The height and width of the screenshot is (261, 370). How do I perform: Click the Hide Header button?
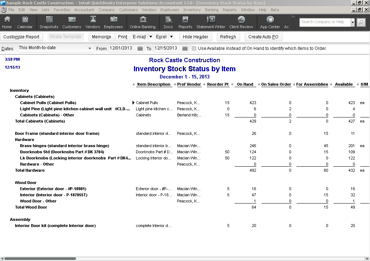pos(195,37)
